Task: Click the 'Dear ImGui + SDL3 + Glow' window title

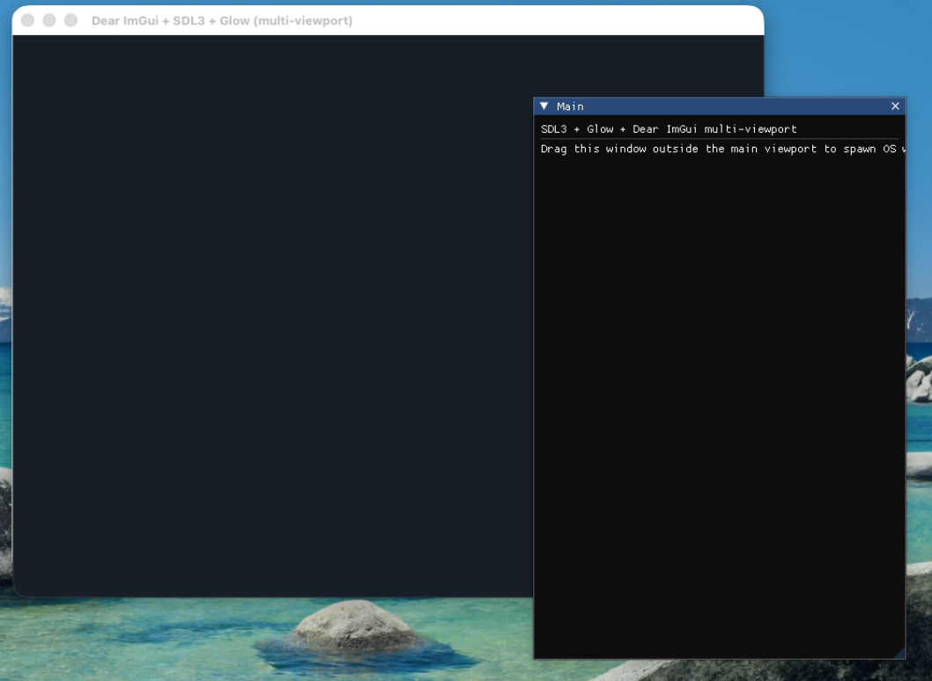Action: [222, 21]
